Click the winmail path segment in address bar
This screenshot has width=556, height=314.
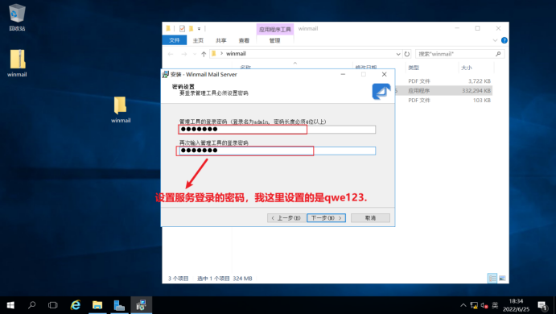236,54
